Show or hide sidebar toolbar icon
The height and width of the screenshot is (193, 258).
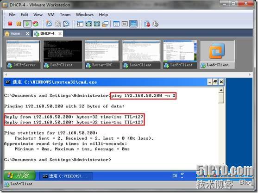(x=80, y=24)
